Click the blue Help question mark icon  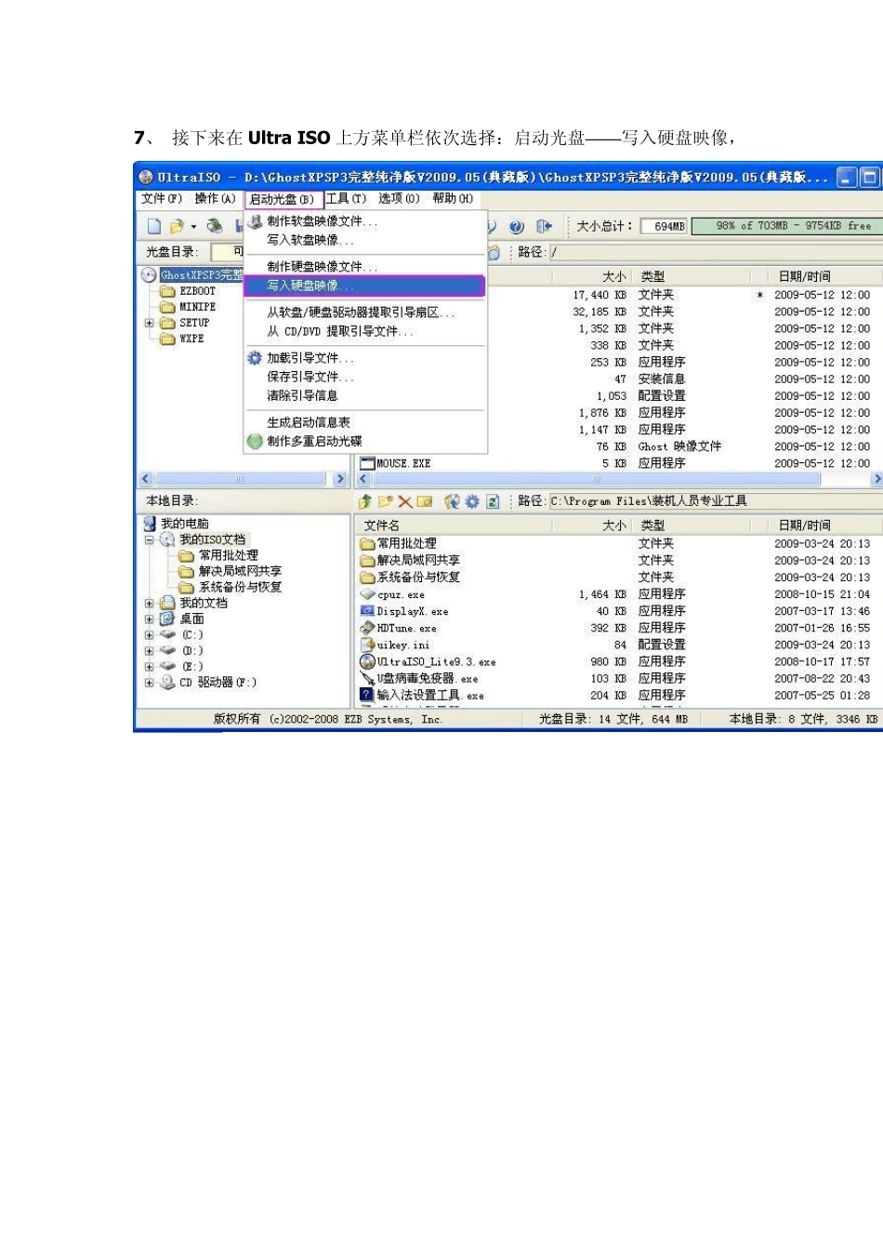[x=517, y=226]
